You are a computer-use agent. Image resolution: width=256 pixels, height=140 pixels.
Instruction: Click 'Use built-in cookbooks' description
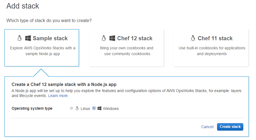[x=212, y=51]
